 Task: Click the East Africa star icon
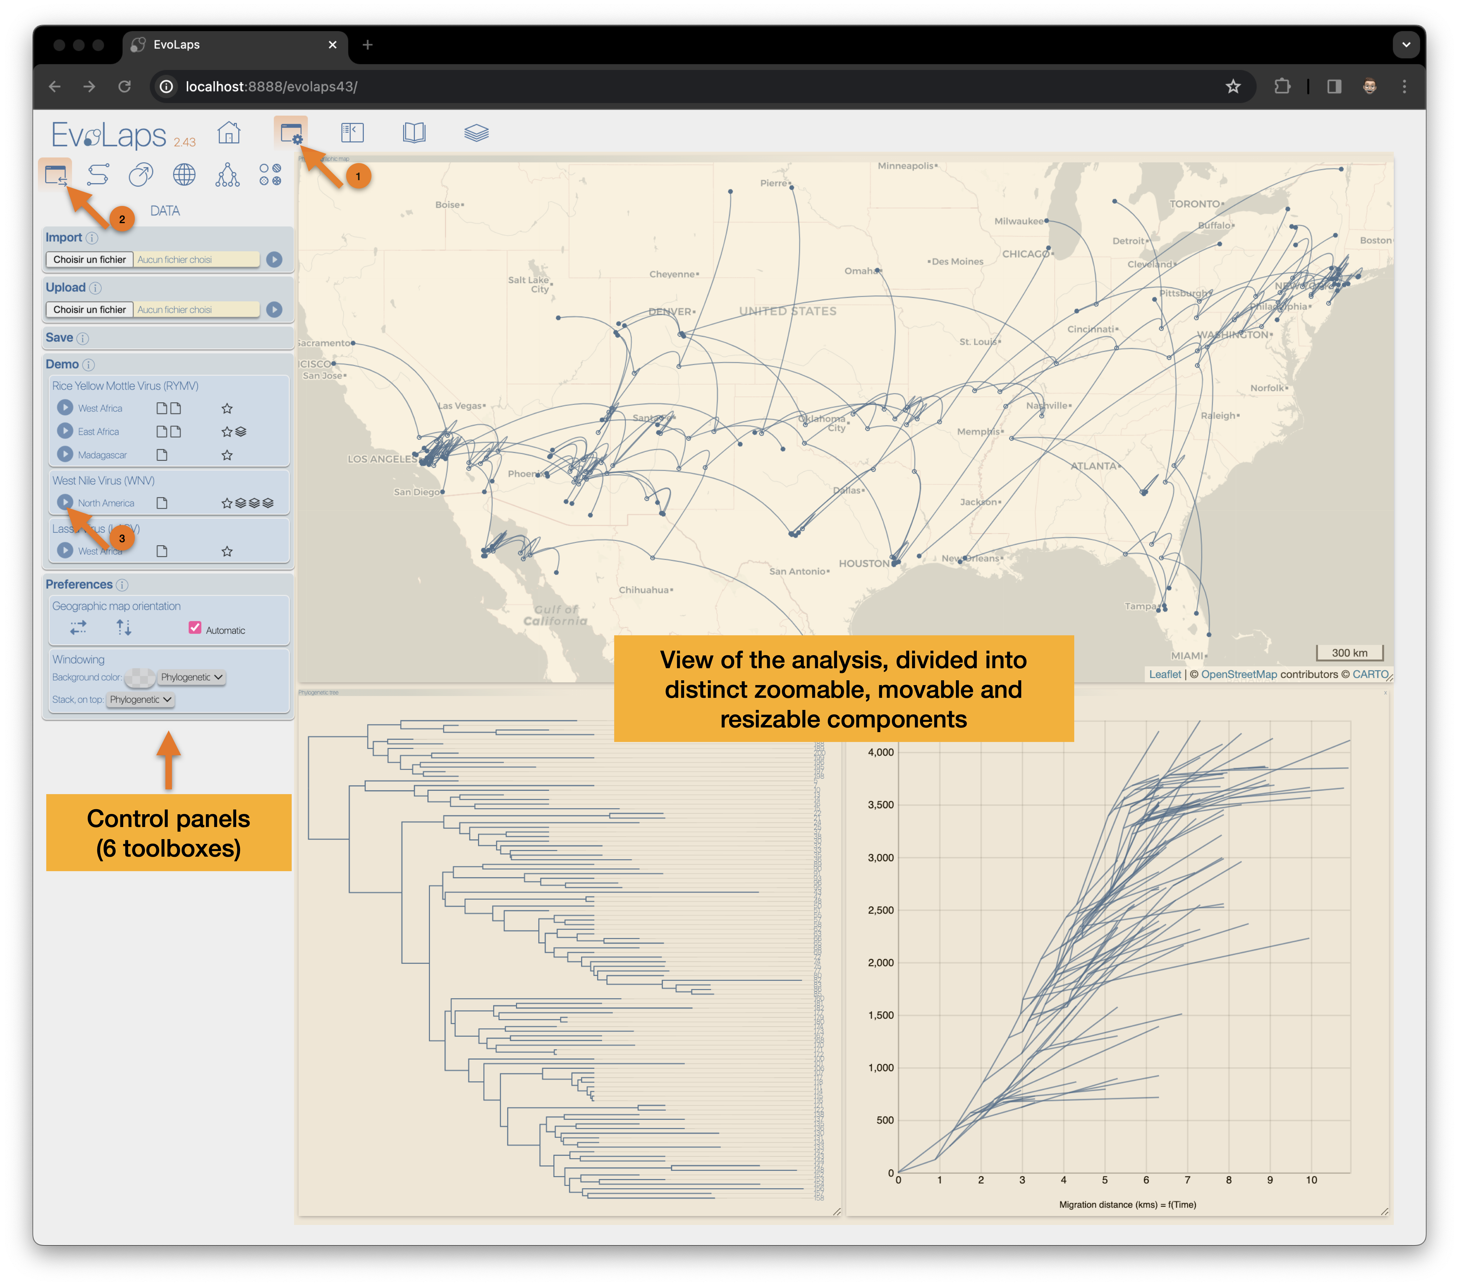pyautogui.click(x=227, y=432)
